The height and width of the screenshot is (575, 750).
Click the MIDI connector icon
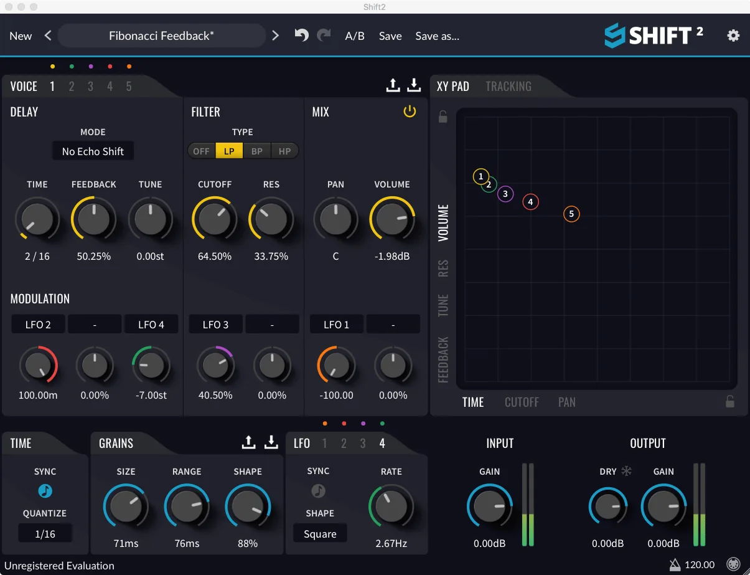734,564
